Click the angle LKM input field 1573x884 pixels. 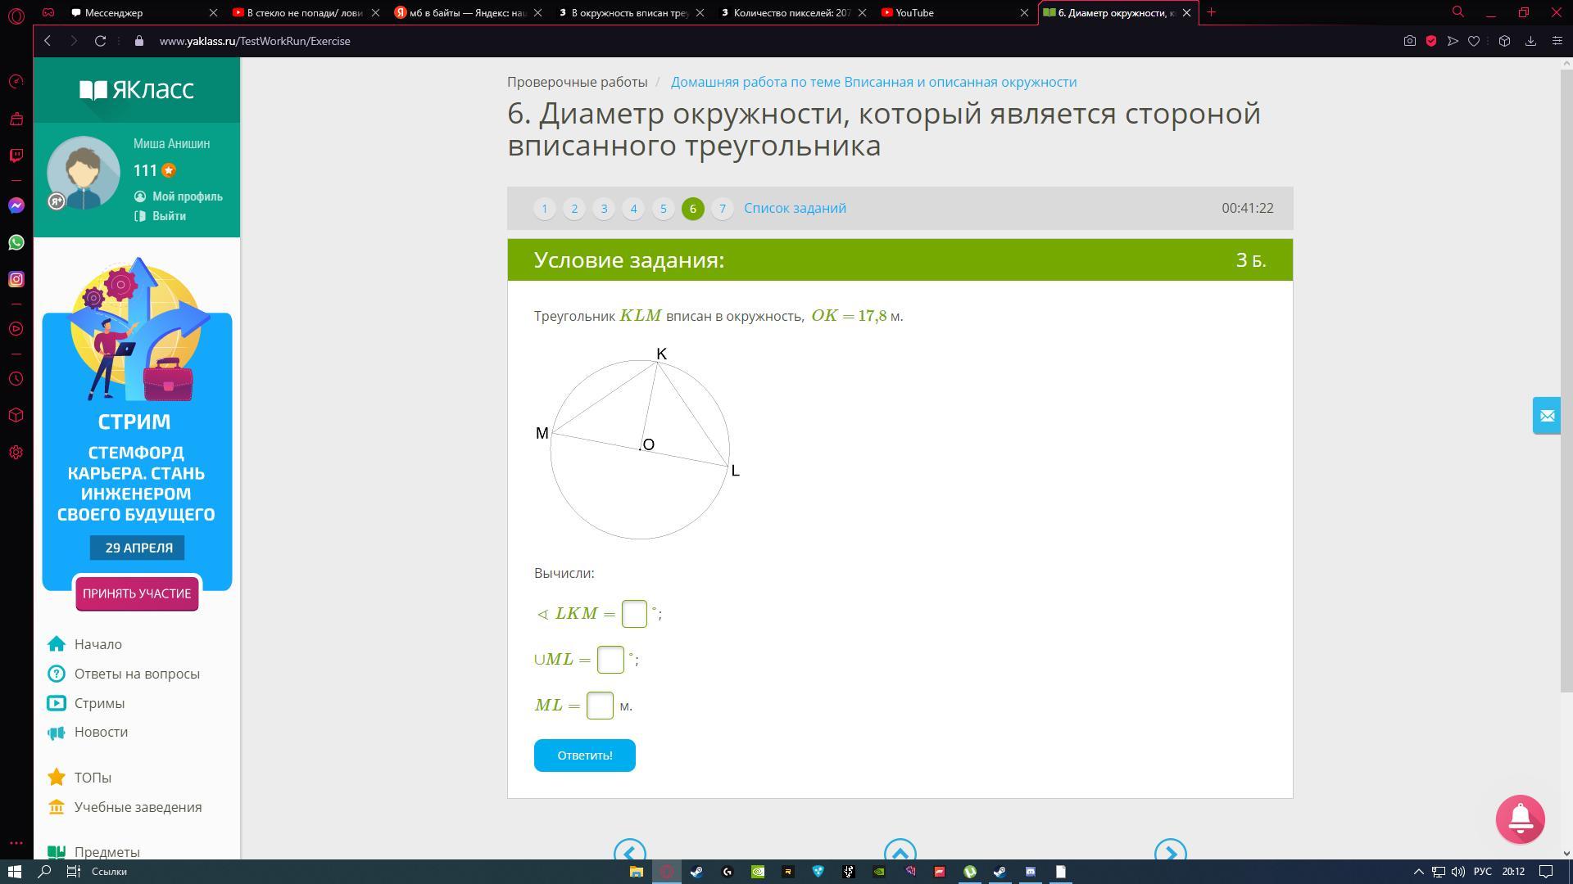pyautogui.click(x=634, y=614)
